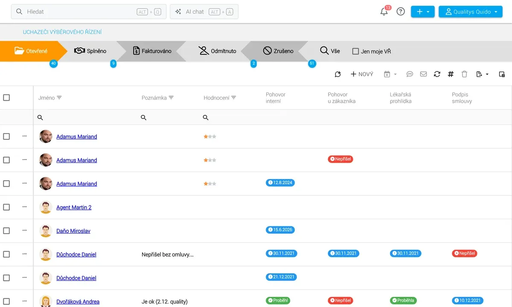Viewport: 512px width, 307px height.
Task: Click the filter icon next to Jméno
Action: 59,98
